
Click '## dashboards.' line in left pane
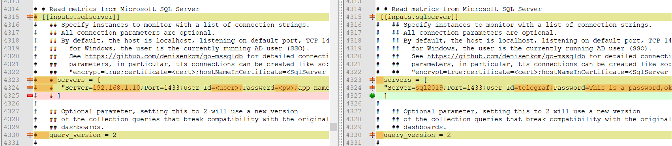click(x=77, y=127)
